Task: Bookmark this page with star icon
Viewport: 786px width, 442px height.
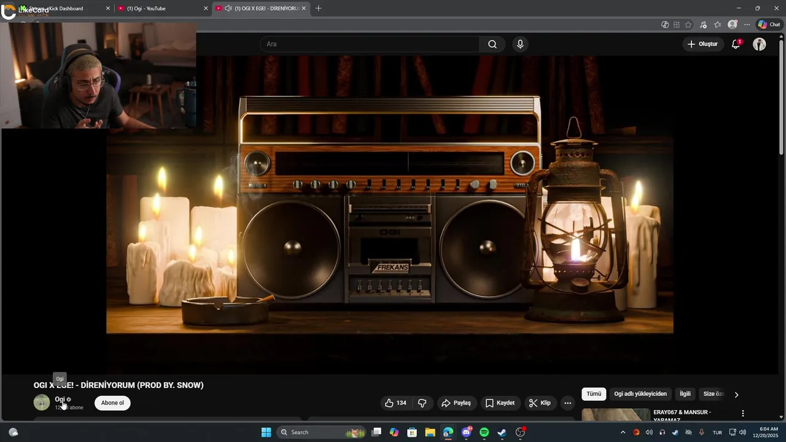Action: [x=688, y=25]
